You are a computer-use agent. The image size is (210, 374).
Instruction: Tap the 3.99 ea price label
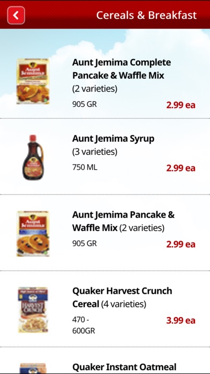click(x=181, y=321)
